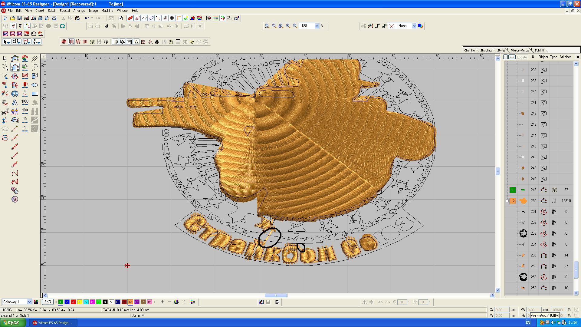This screenshot has width=581, height=327.
Task: Toggle show stitches display icon
Action: (x=137, y=18)
